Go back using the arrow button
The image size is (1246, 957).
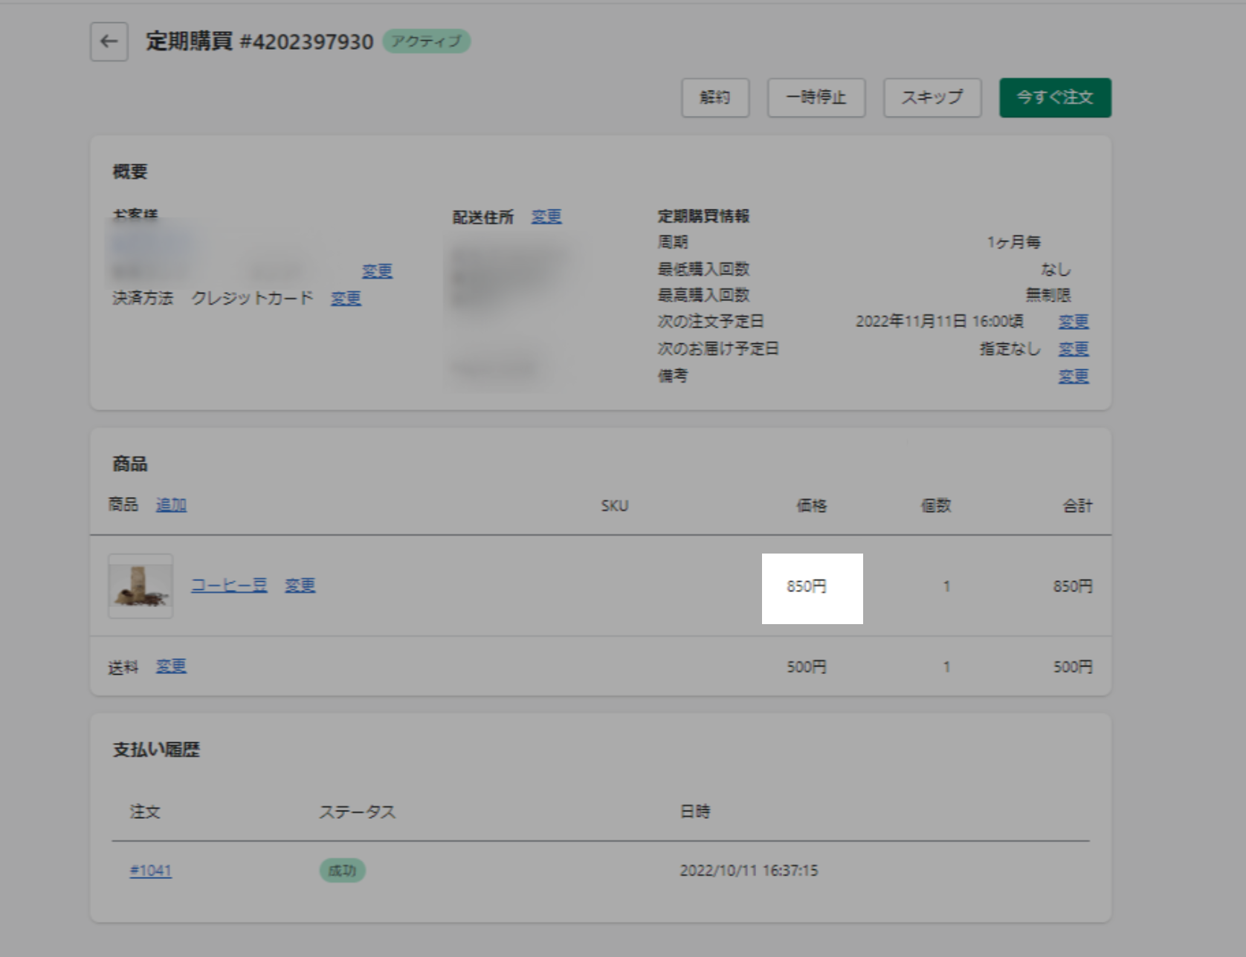(x=109, y=42)
